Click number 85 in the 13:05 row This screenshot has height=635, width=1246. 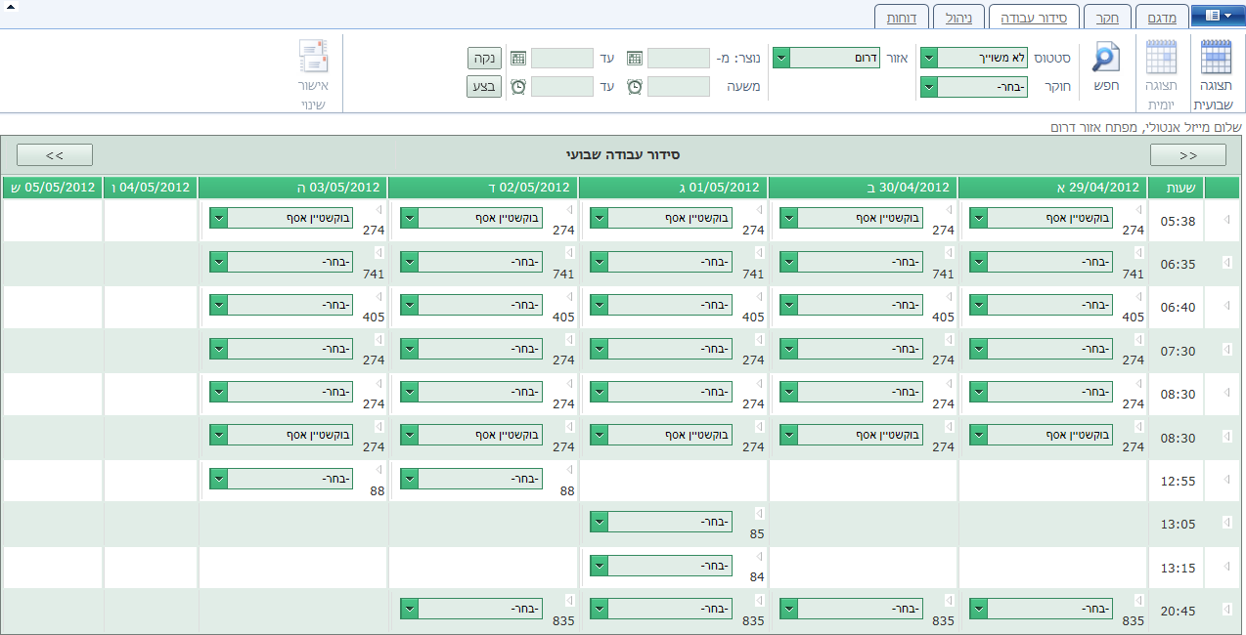[x=757, y=533]
